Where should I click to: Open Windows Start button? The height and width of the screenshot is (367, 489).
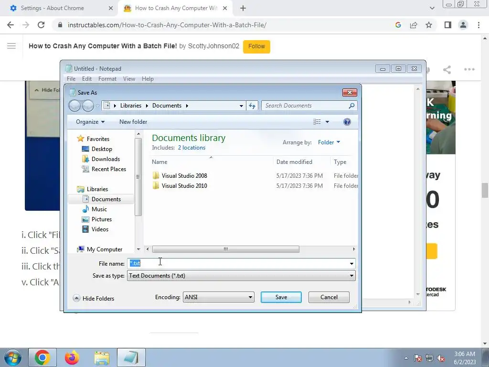tap(12, 357)
